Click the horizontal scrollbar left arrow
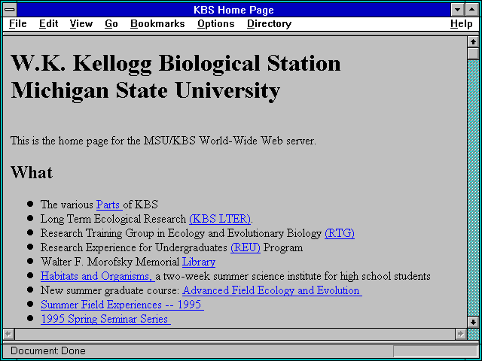This screenshot has height=361, width=482. click(x=8, y=334)
